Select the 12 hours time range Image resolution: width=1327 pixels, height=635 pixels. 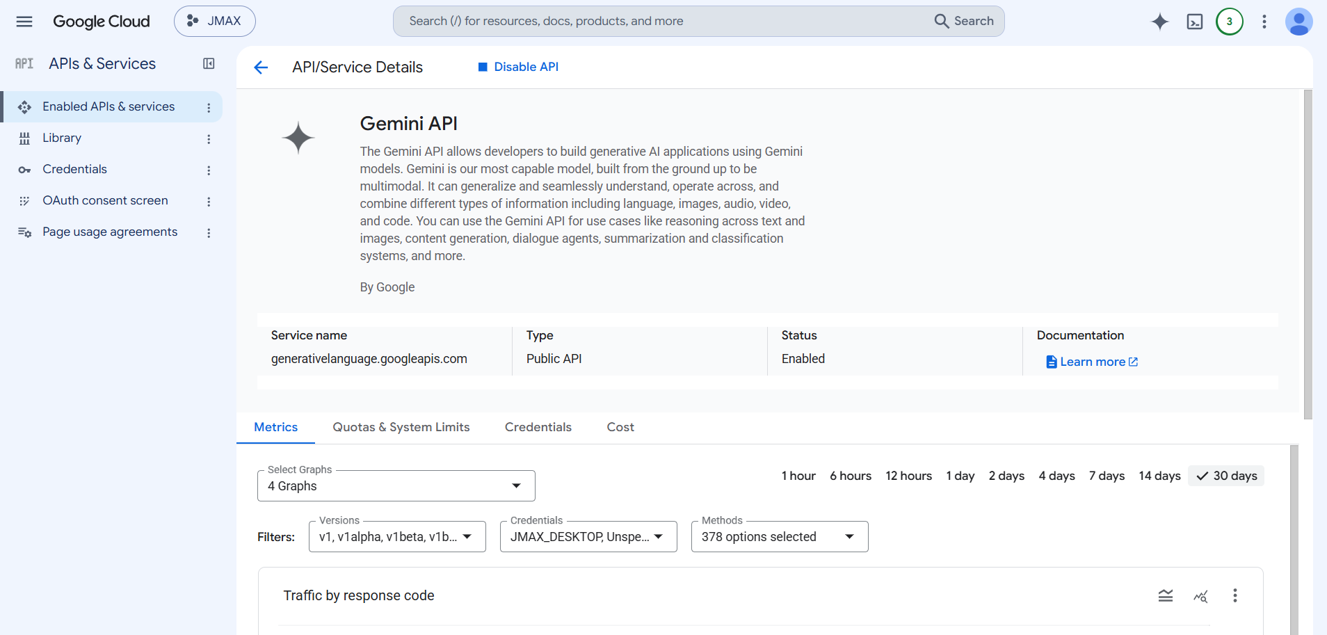click(x=909, y=476)
